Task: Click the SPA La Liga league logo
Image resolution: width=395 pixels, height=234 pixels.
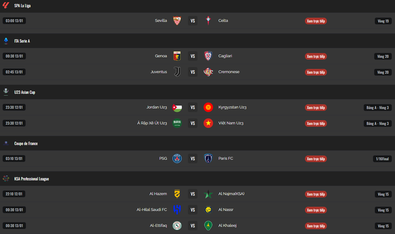Action: (6, 5)
